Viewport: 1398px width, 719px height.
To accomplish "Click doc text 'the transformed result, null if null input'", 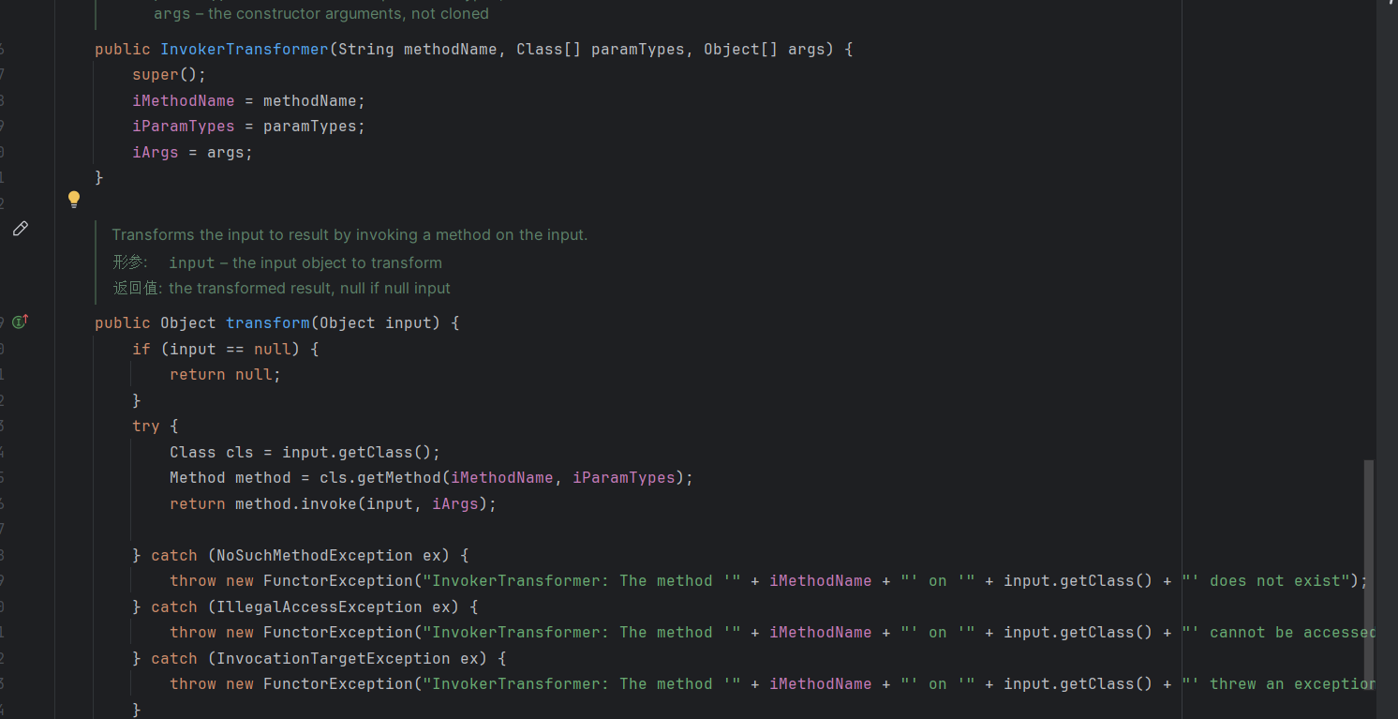I will point(310,289).
